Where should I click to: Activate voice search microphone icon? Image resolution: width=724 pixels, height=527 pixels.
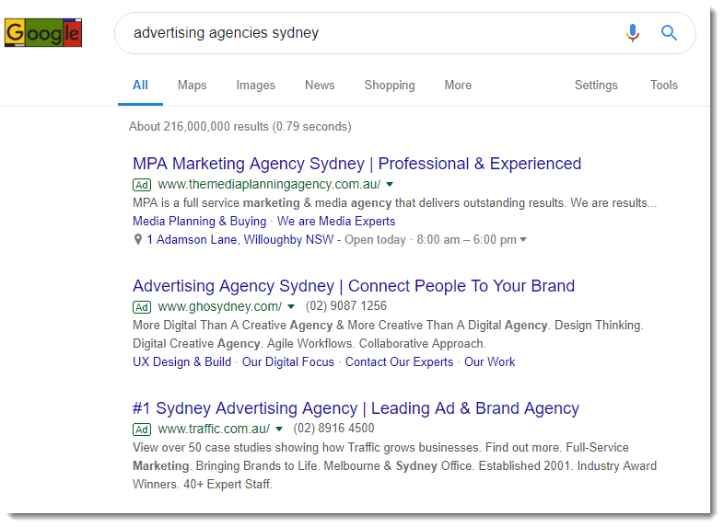click(633, 33)
